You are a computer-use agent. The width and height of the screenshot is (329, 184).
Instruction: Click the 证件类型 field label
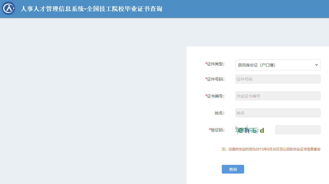216,64
